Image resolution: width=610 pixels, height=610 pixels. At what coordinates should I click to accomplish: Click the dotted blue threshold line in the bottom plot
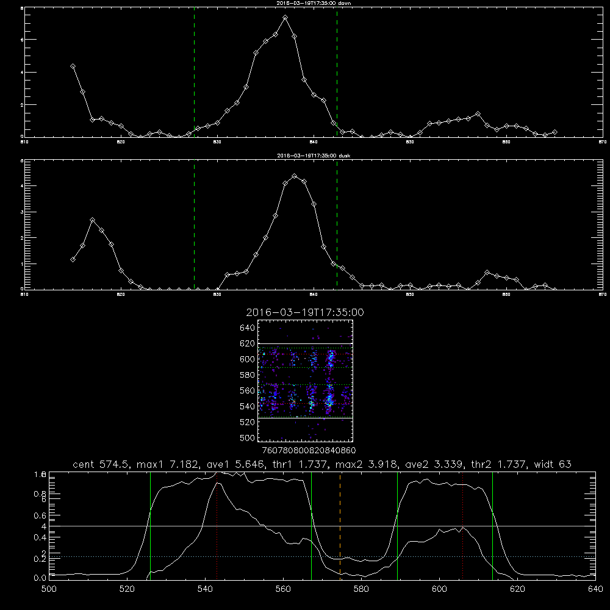pos(322,557)
